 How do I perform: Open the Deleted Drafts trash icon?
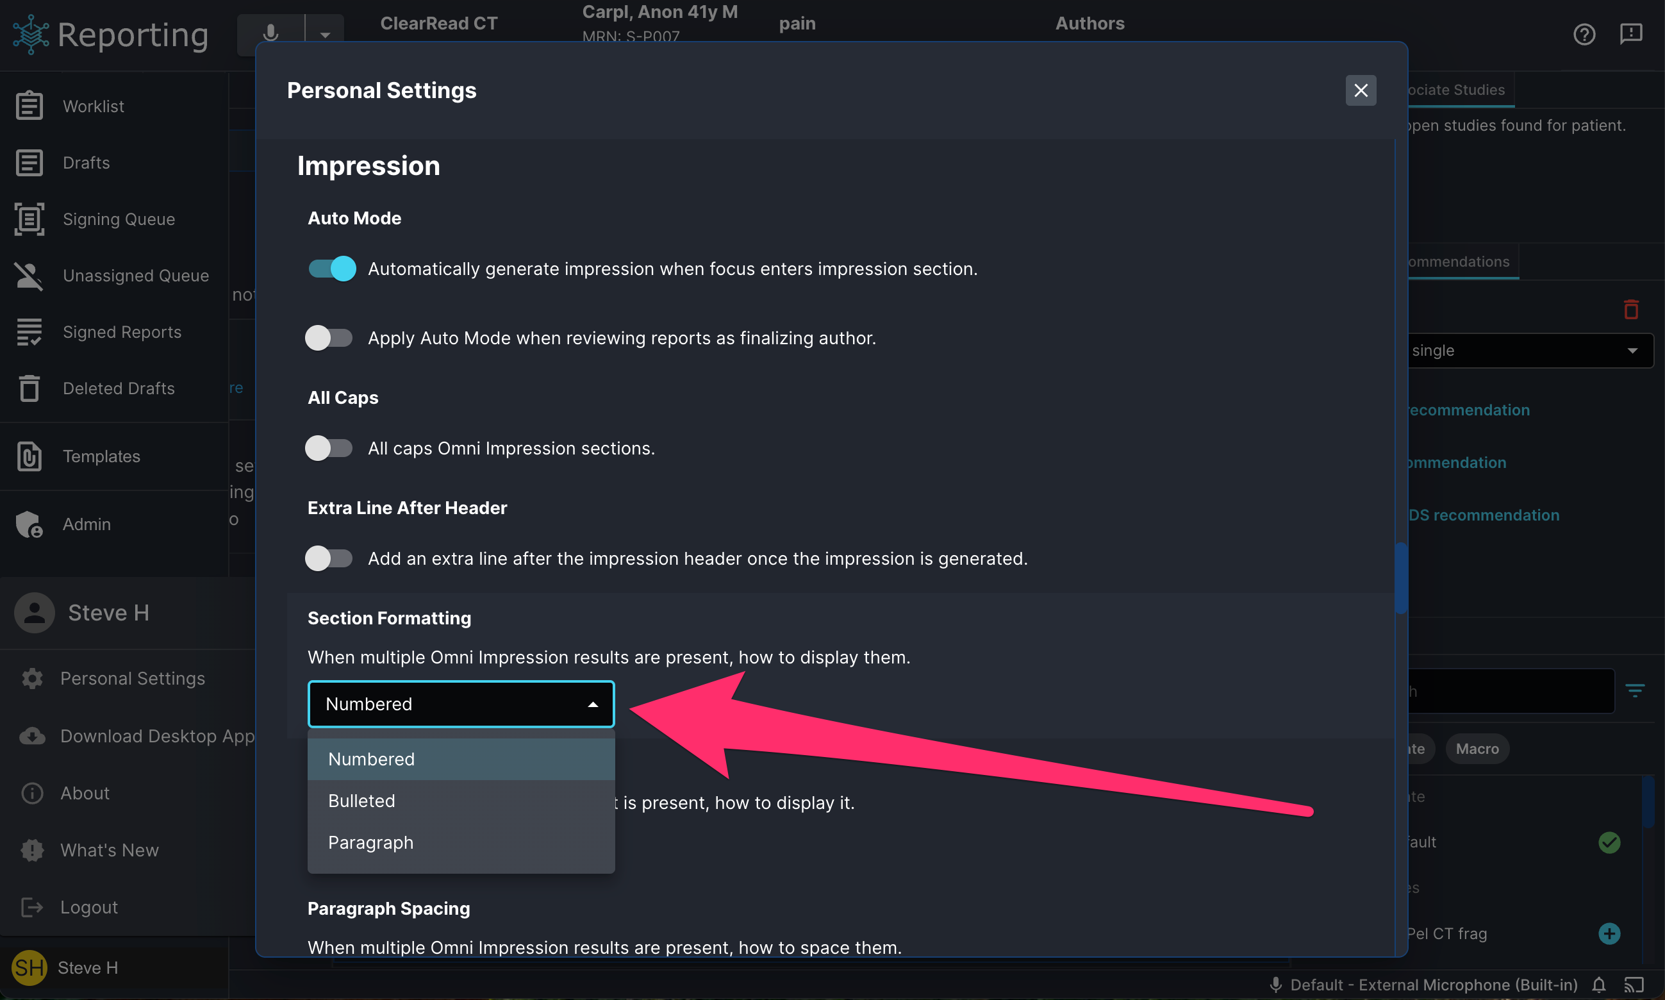coord(29,388)
